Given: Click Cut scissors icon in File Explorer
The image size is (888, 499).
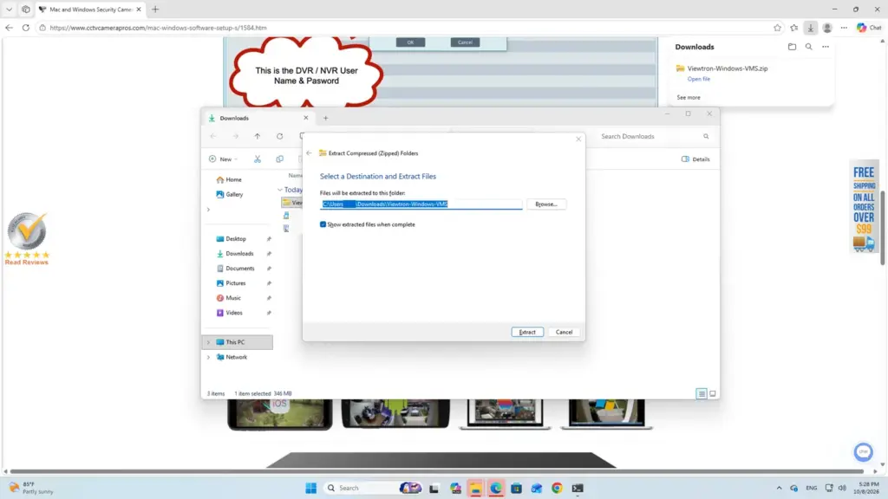Looking at the screenshot, I should [258, 159].
